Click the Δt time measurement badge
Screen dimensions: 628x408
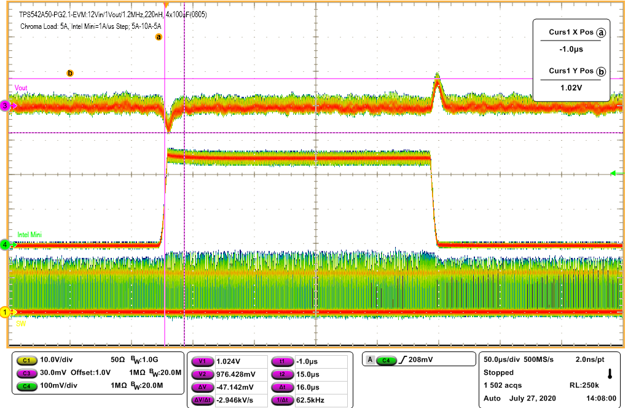(x=283, y=387)
